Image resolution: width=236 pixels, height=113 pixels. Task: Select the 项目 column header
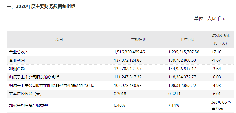59,39
